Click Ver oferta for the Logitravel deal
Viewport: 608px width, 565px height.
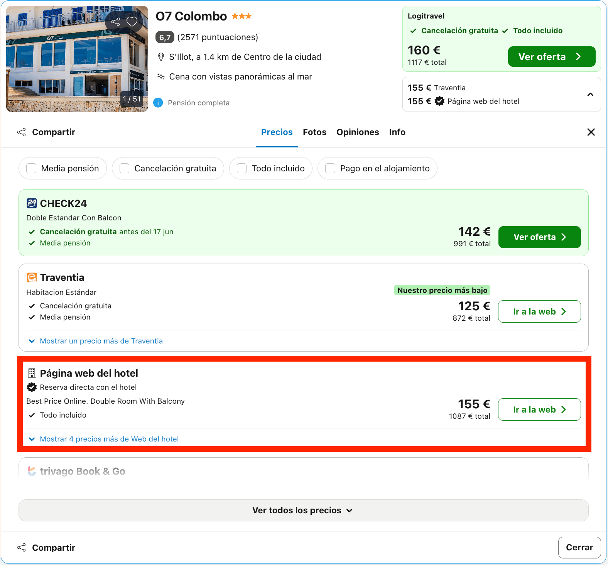click(x=552, y=57)
